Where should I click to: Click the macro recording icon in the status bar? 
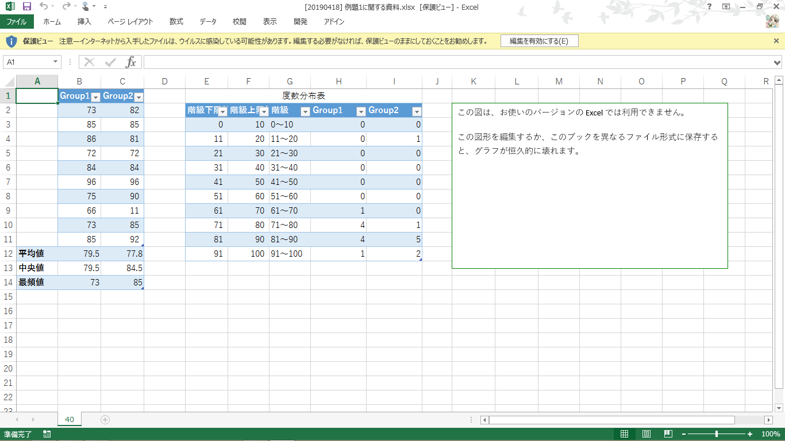[47, 434]
